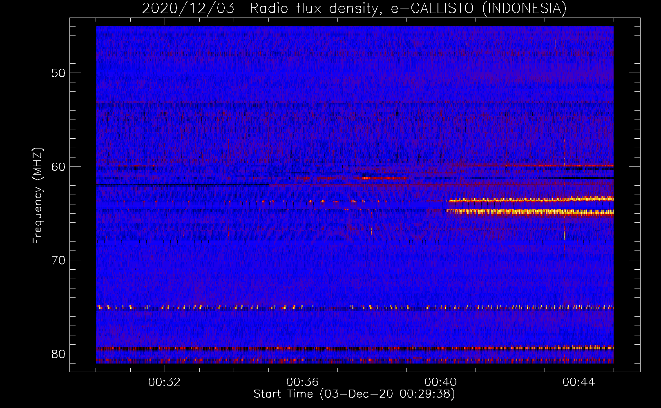Click the 'Start Time (03-Dec-20 00:29:38)' axis label
661x408 pixels.
coord(354,394)
